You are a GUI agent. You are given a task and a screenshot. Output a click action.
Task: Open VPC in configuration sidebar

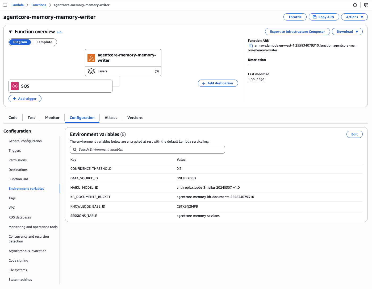(12, 208)
